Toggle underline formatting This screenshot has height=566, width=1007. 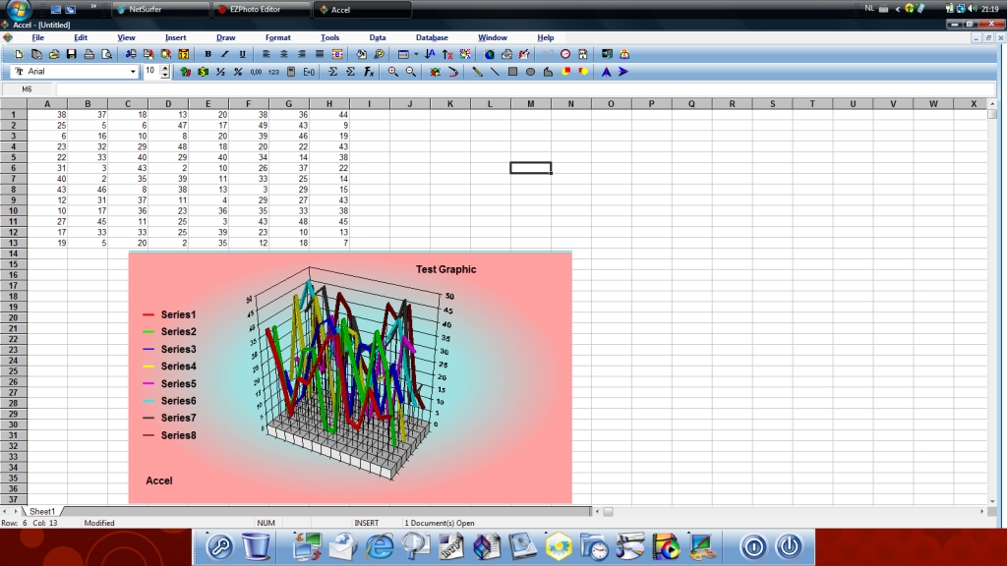click(x=241, y=53)
